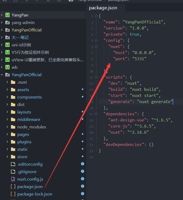The width and height of the screenshot is (183, 200).
Task: Click the bracket icon beside package-lock.json
Action: pos(13,194)
